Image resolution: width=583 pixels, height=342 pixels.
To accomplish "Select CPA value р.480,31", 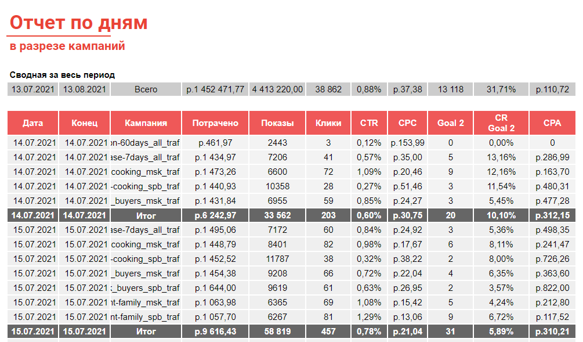I will point(552,186).
